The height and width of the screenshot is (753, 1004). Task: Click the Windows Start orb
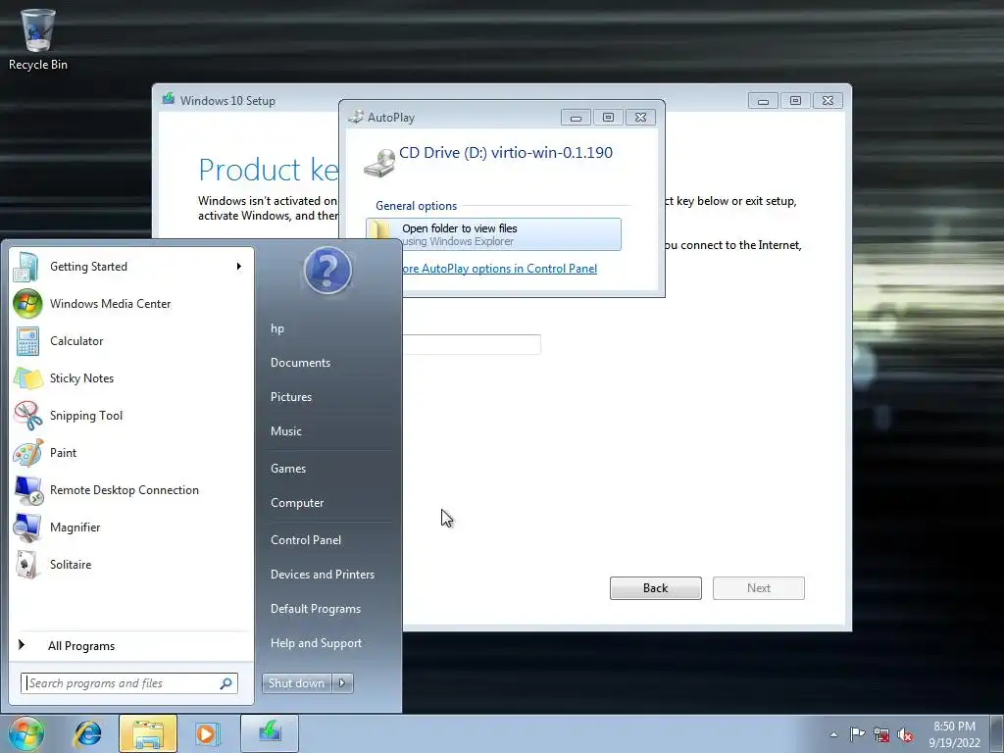[x=26, y=733]
